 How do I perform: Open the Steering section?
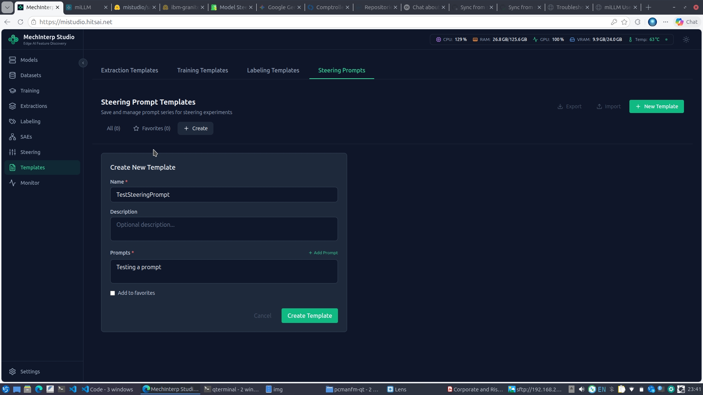coord(42,152)
